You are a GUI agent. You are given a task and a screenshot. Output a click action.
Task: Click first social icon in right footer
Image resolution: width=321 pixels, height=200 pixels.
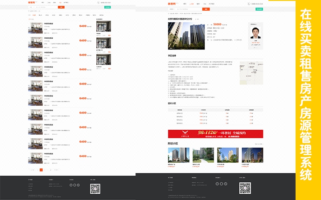(217, 184)
